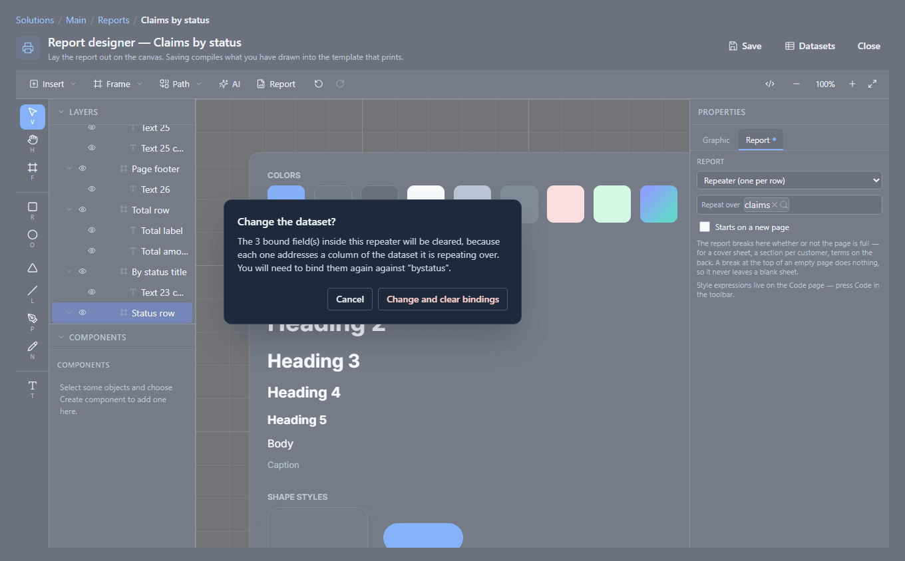Zoom out with the minus icon
Screen dimensions: 905x561
pyautogui.click(x=797, y=84)
